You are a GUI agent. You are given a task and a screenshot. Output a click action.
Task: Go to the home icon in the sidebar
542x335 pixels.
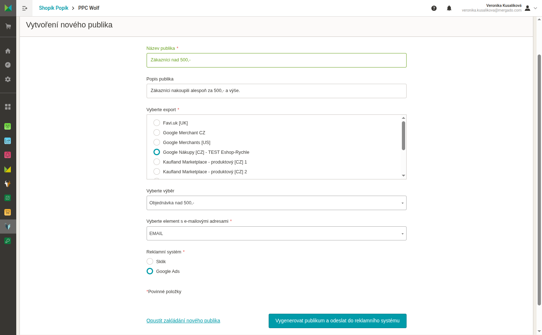pos(8,51)
